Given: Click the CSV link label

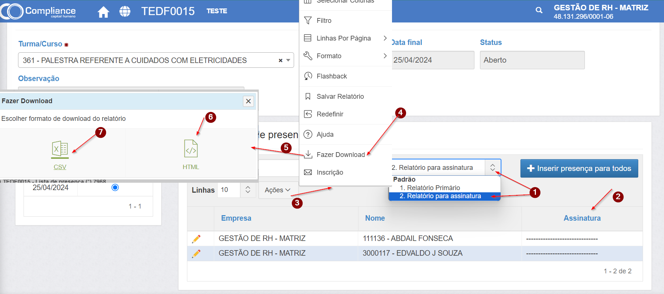Looking at the screenshot, I should coord(60,167).
